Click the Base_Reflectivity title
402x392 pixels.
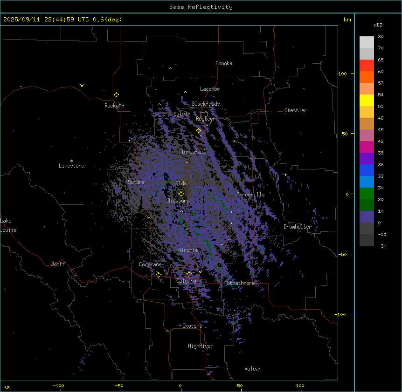(201, 7)
